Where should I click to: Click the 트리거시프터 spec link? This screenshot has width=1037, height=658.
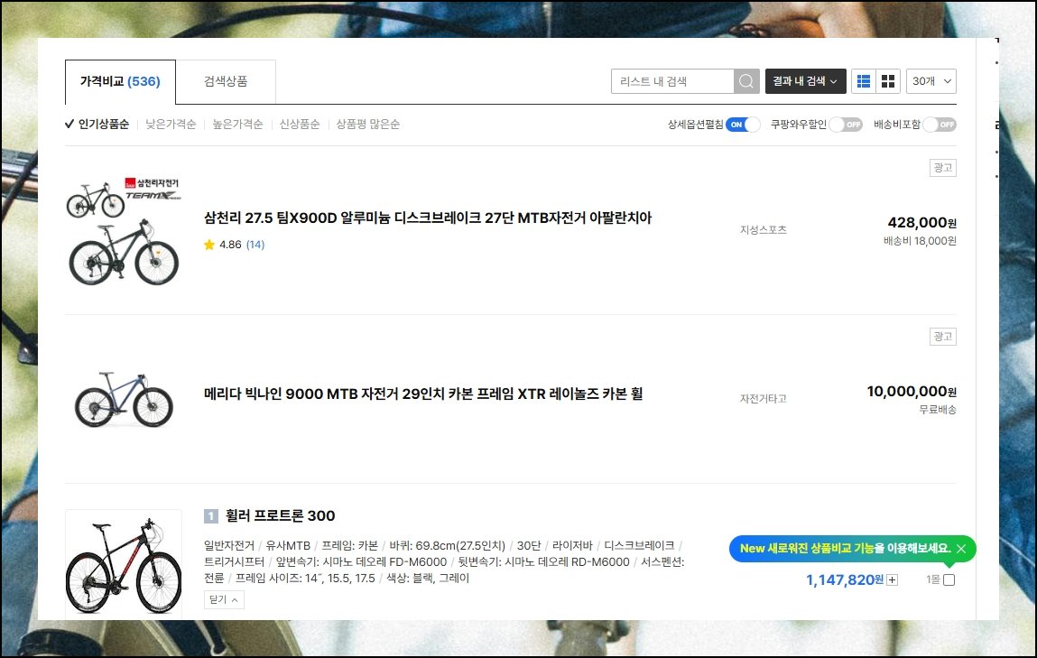point(234,562)
